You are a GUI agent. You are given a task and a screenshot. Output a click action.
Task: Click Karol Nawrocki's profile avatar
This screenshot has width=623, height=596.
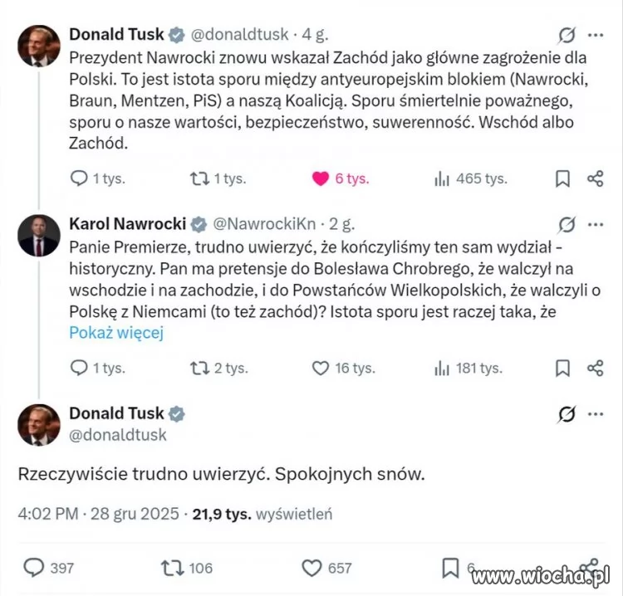pyautogui.click(x=40, y=236)
